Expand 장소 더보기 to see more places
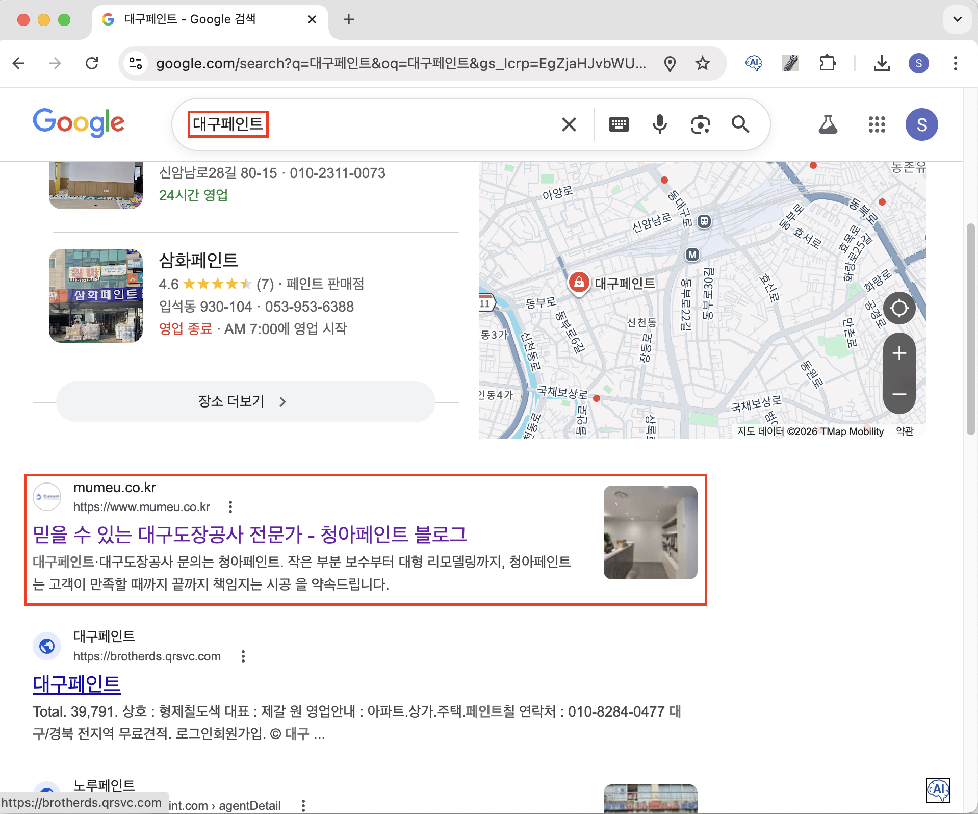The height and width of the screenshot is (814, 978). pos(245,402)
